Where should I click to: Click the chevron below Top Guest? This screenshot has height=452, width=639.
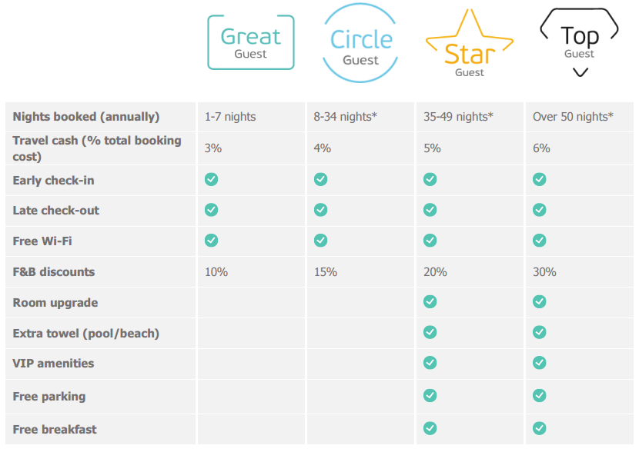(580, 72)
